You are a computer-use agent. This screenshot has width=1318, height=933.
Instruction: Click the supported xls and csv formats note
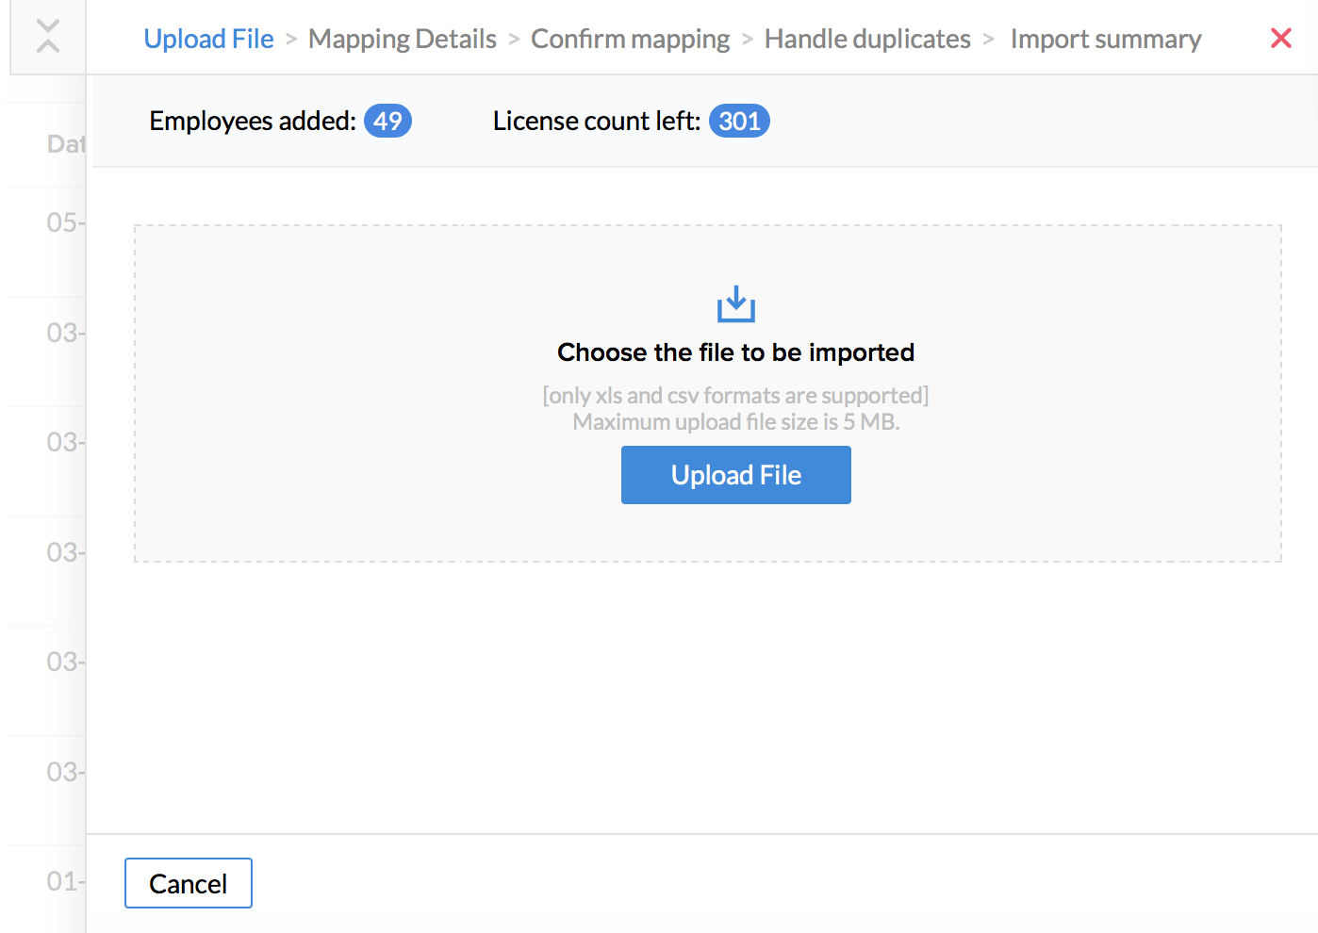tap(735, 395)
